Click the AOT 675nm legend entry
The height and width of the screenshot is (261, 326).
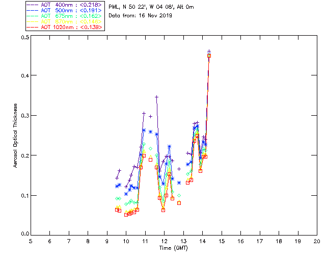coord(64,16)
